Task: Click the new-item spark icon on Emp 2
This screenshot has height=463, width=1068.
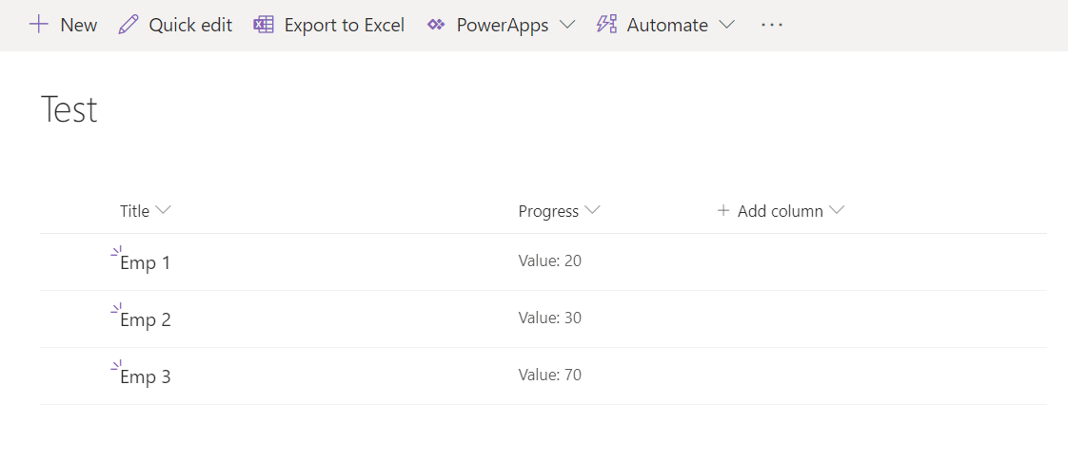Action: [x=116, y=309]
